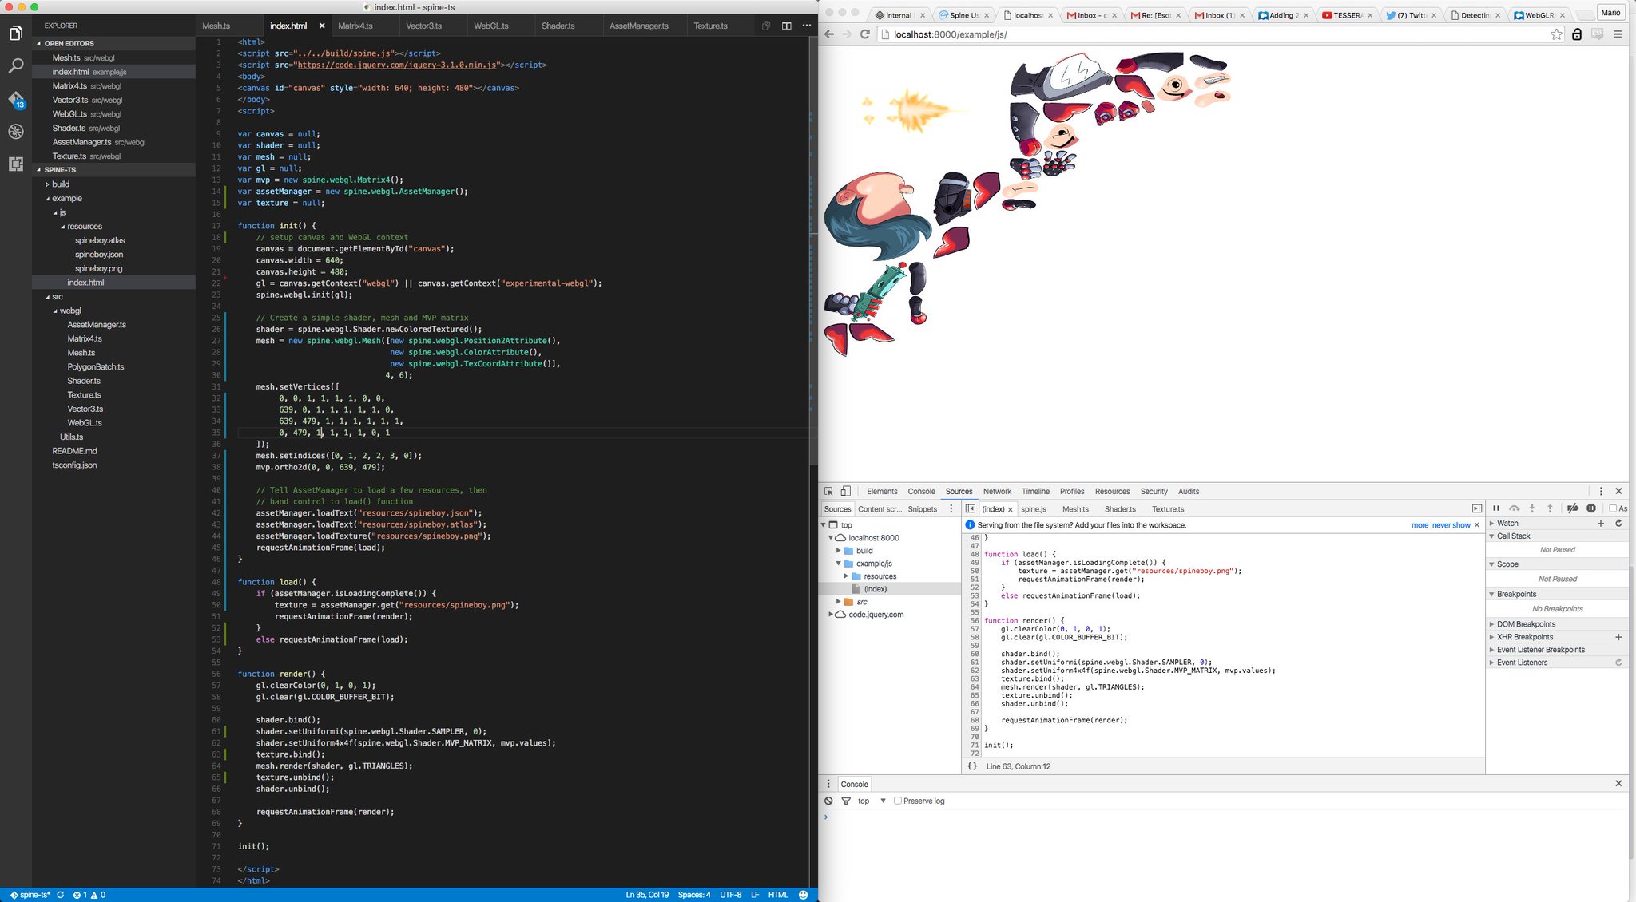Bookmark this page with the star icon

[x=1556, y=34]
